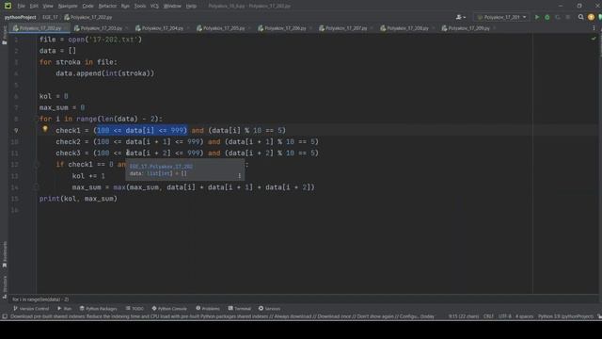
Task: Close the Polyakov_17_204.py tab
Action: [188, 28]
